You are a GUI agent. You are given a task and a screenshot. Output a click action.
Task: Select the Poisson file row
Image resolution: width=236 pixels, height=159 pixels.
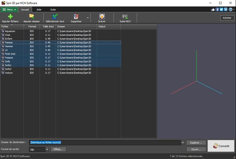pos(61,58)
